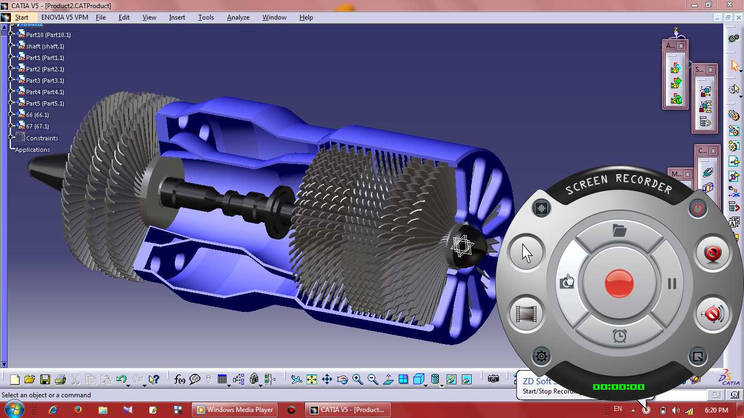Undo the last action in the bottom toolbar
The height and width of the screenshot is (418, 744).
point(121,379)
